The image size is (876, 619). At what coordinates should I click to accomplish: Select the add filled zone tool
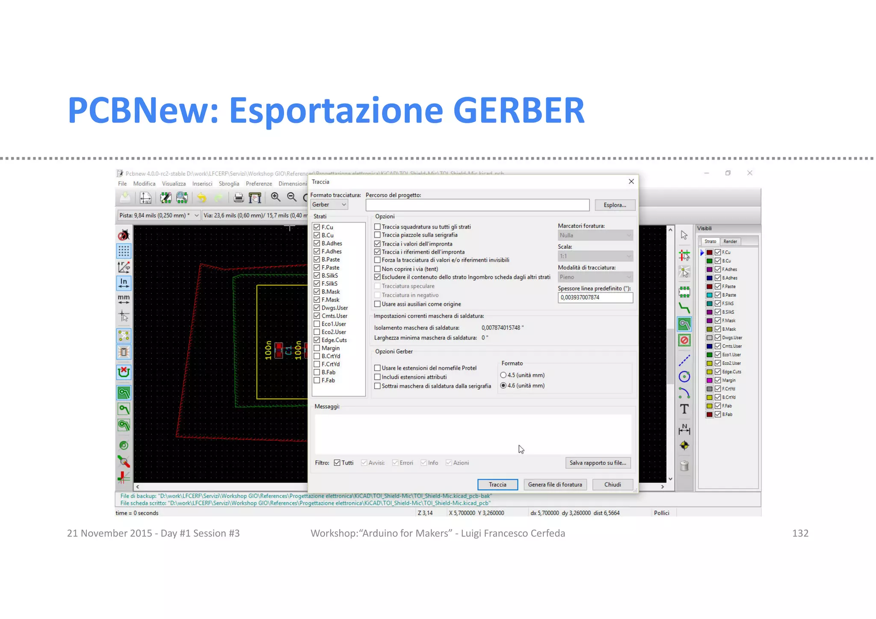click(684, 324)
